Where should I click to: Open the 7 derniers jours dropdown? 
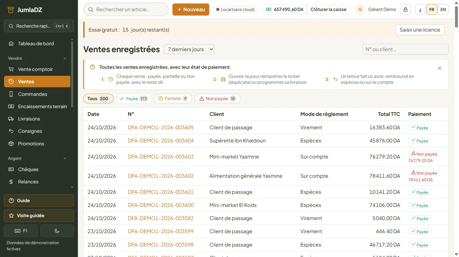pyautogui.click(x=189, y=49)
